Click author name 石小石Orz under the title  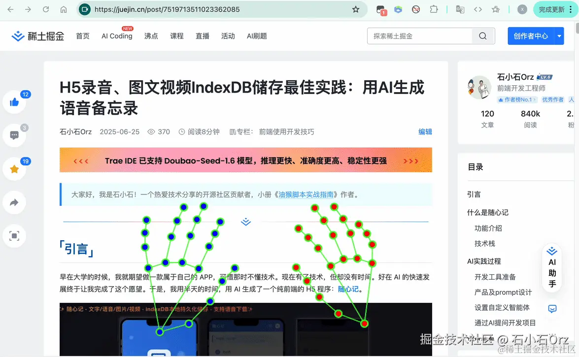click(x=76, y=132)
